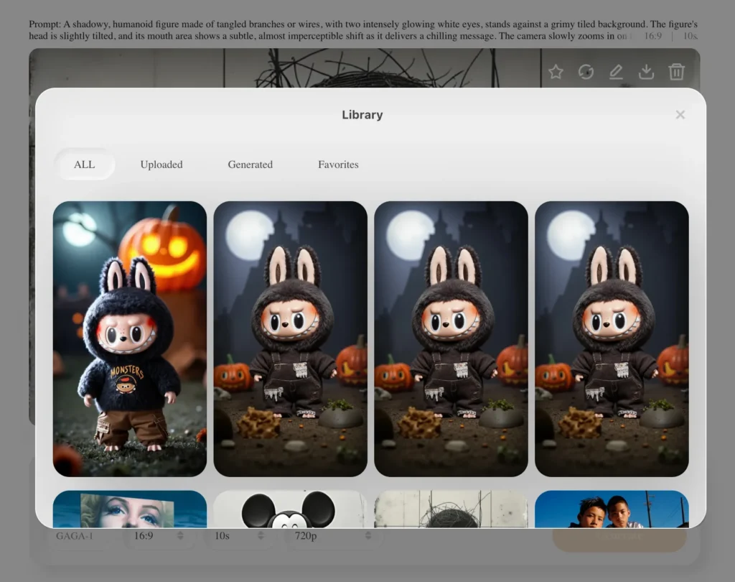Image resolution: width=735 pixels, height=582 pixels.
Task: Click the download icon
Action: coord(646,72)
